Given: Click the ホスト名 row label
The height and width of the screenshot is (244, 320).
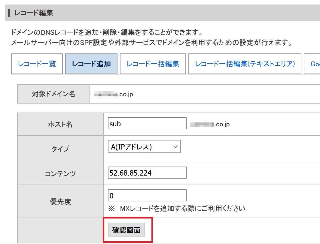Looking at the screenshot, I should click(60, 124).
